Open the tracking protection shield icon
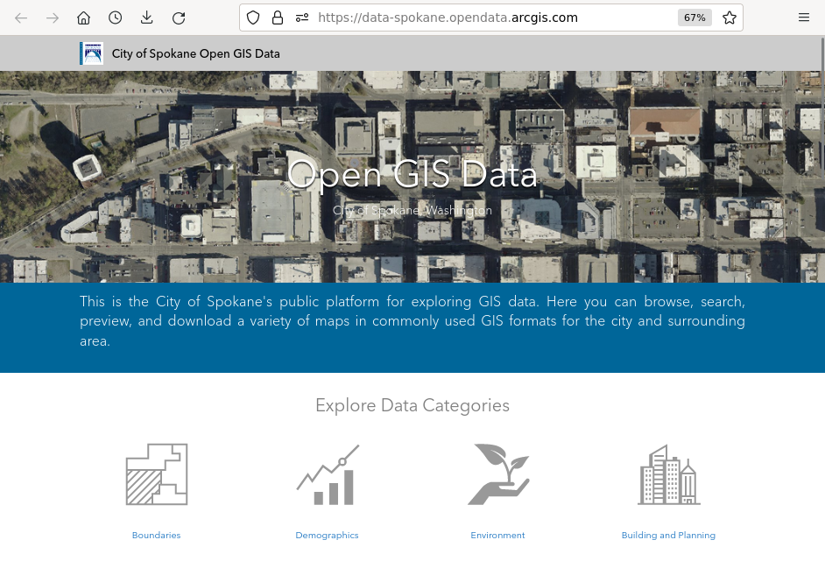Screen dimensions: 825x575 pyautogui.click(x=253, y=18)
